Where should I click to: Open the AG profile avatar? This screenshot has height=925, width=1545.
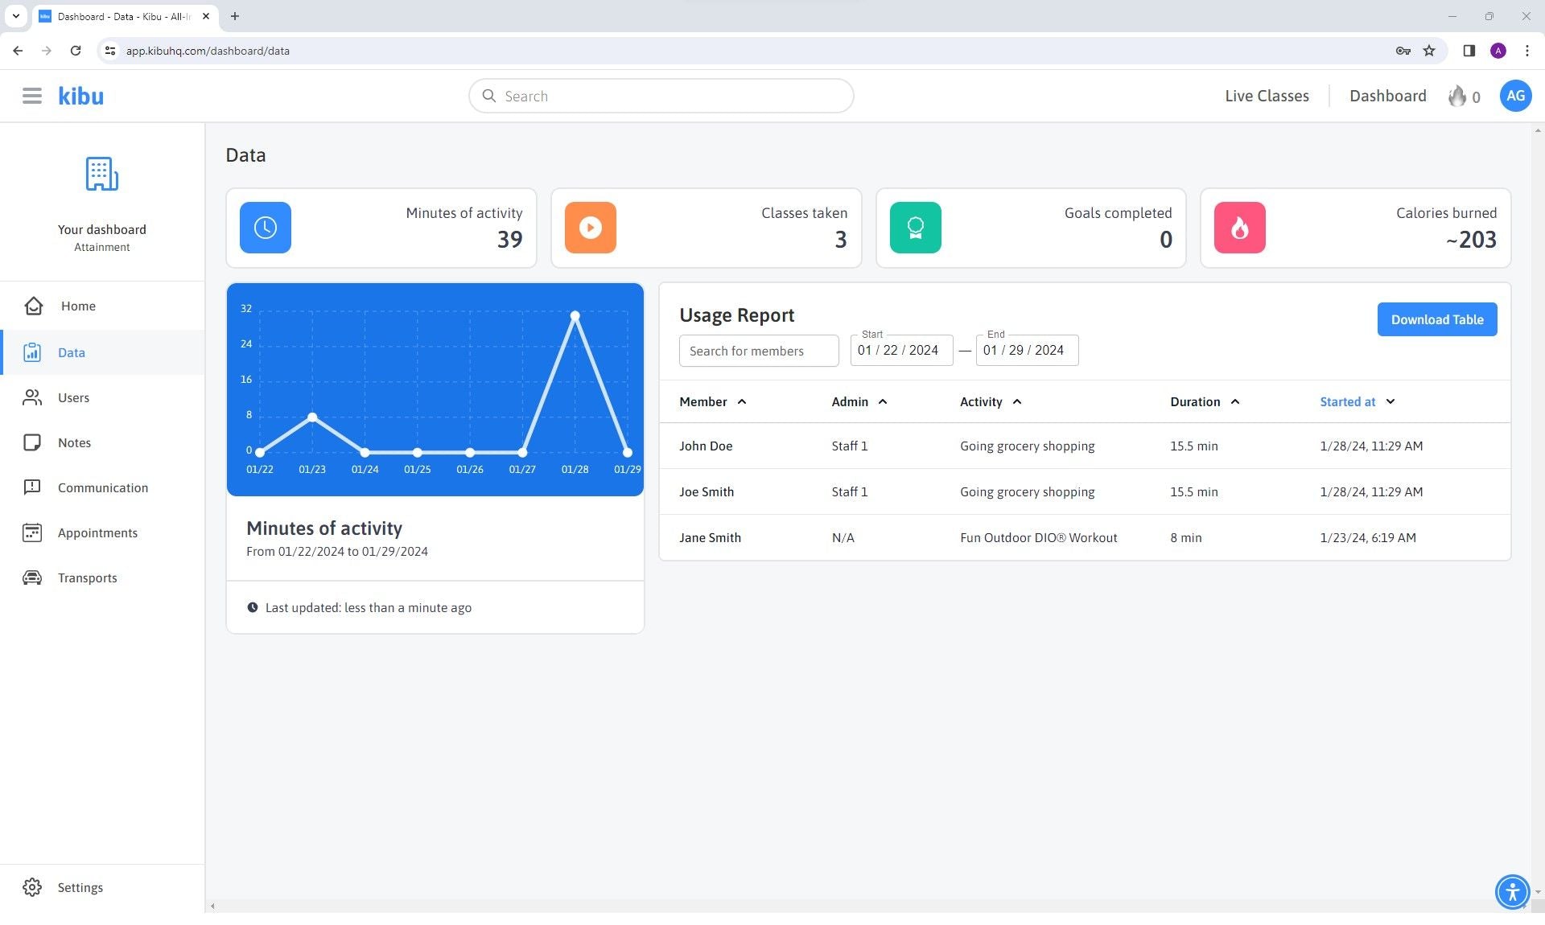pos(1514,96)
